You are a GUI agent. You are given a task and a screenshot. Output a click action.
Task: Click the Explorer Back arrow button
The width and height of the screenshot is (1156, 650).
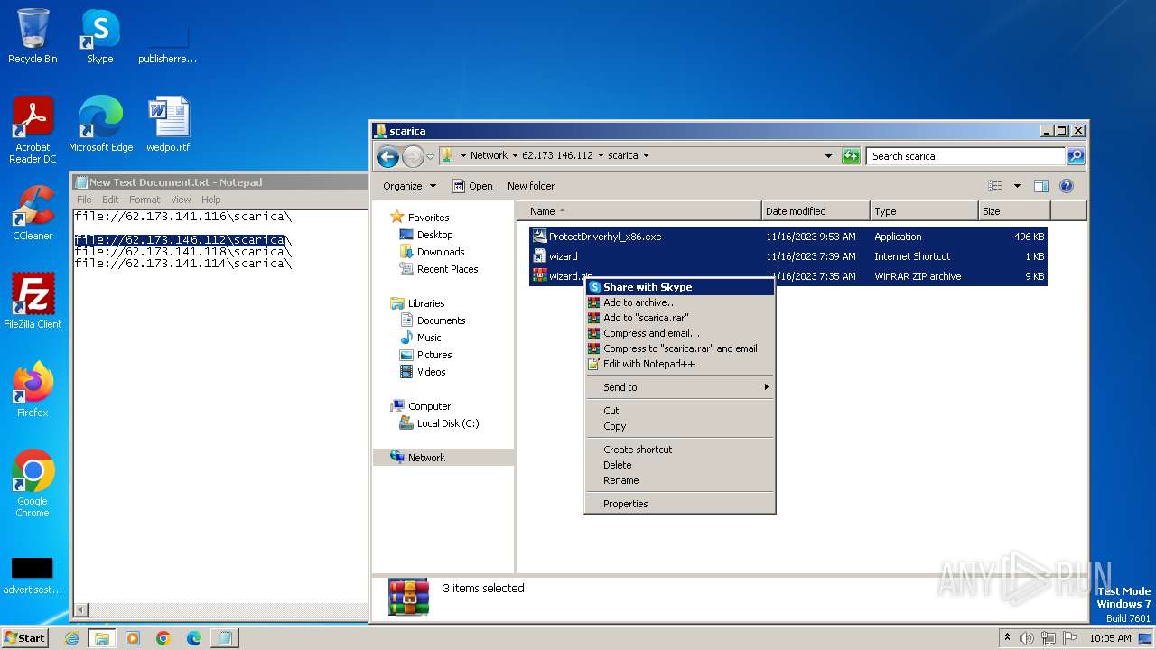pyautogui.click(x=388, y=156)
